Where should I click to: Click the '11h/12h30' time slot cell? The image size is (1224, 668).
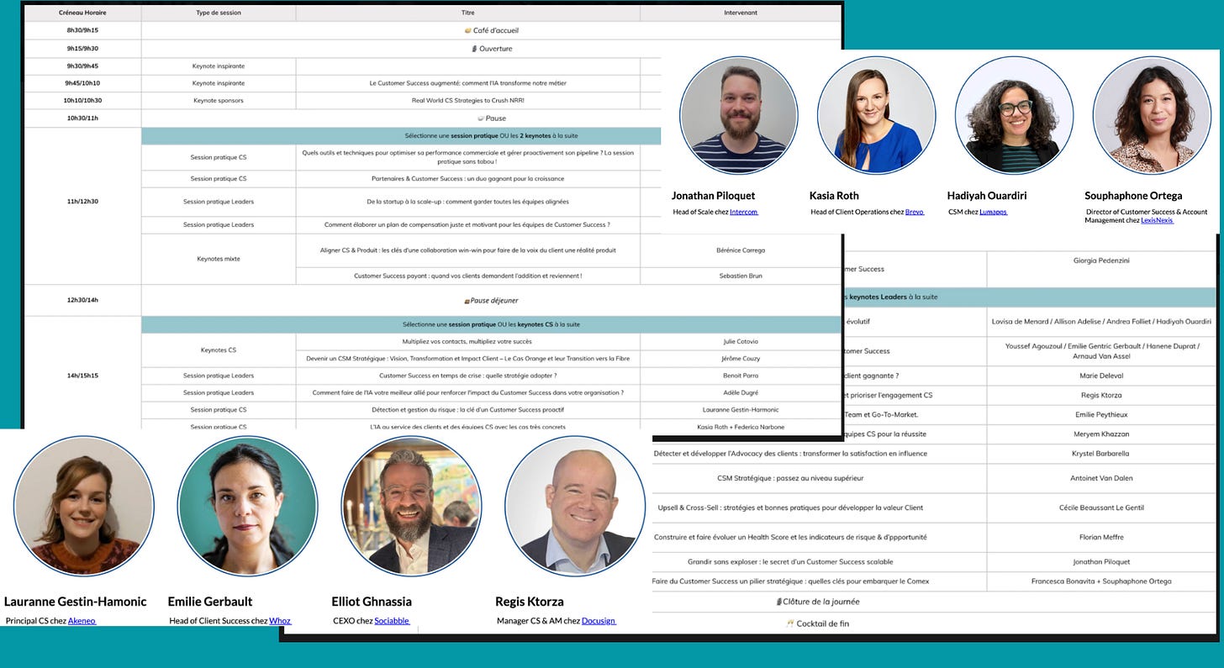(x=82, y=202)
